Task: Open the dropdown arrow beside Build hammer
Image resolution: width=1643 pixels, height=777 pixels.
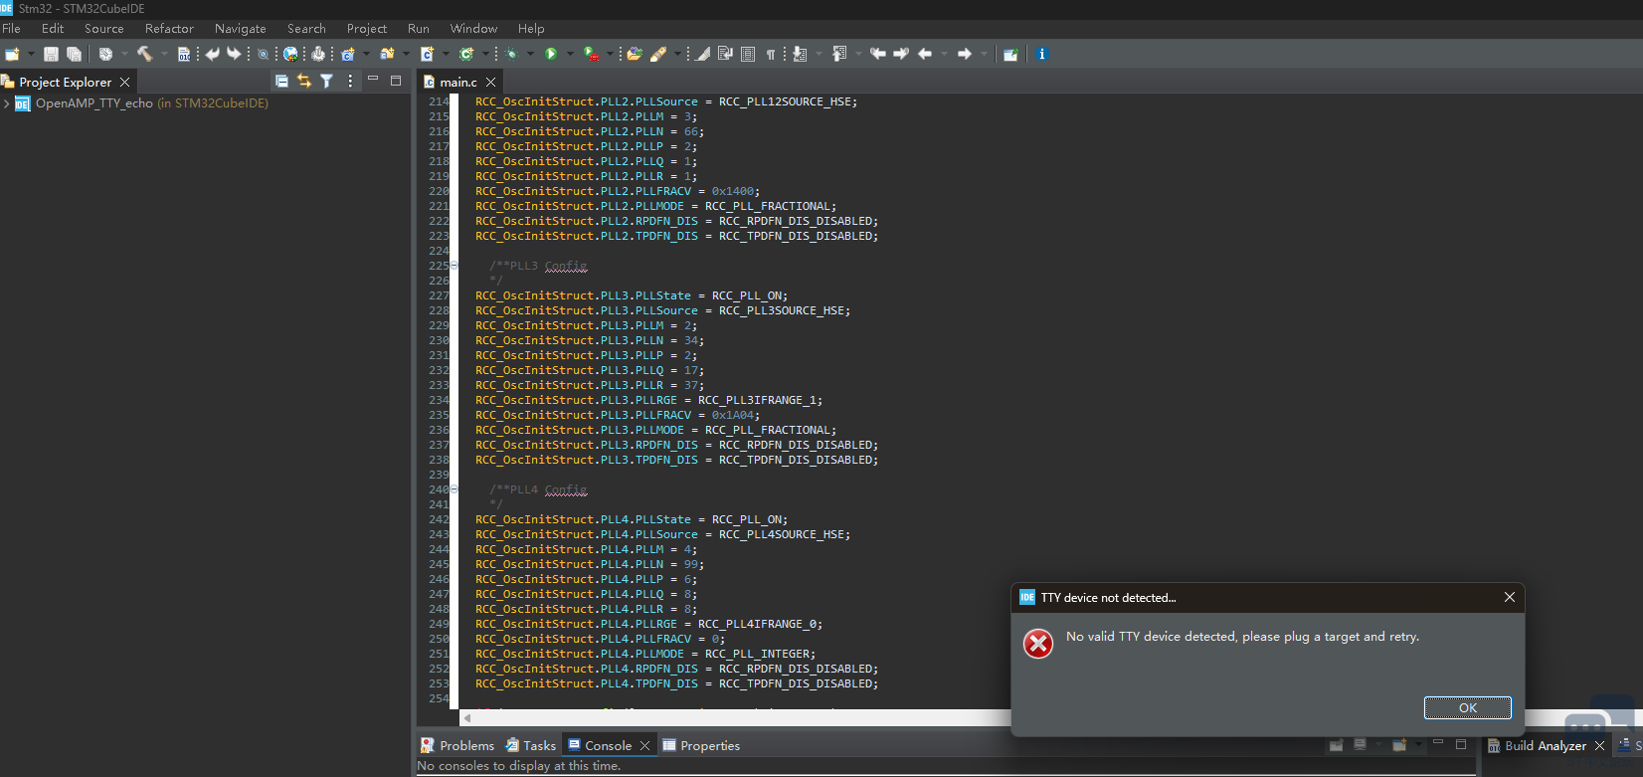Action: pyautogui.click(x=163, y=54)
